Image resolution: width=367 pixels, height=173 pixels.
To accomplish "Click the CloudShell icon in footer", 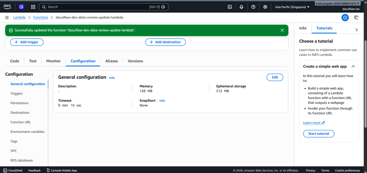I will click(x=5, y=170).
